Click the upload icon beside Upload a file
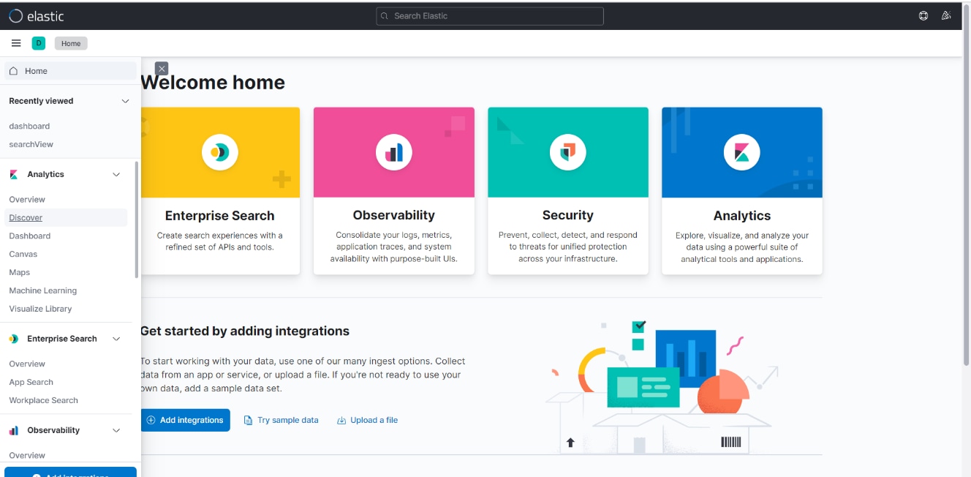The image size is (971, 477). tap(341, 420)
